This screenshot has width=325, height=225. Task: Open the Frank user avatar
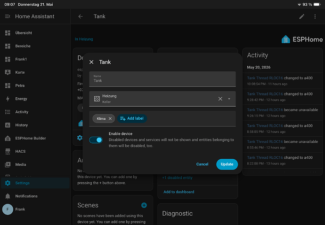[x=8, y=209]
